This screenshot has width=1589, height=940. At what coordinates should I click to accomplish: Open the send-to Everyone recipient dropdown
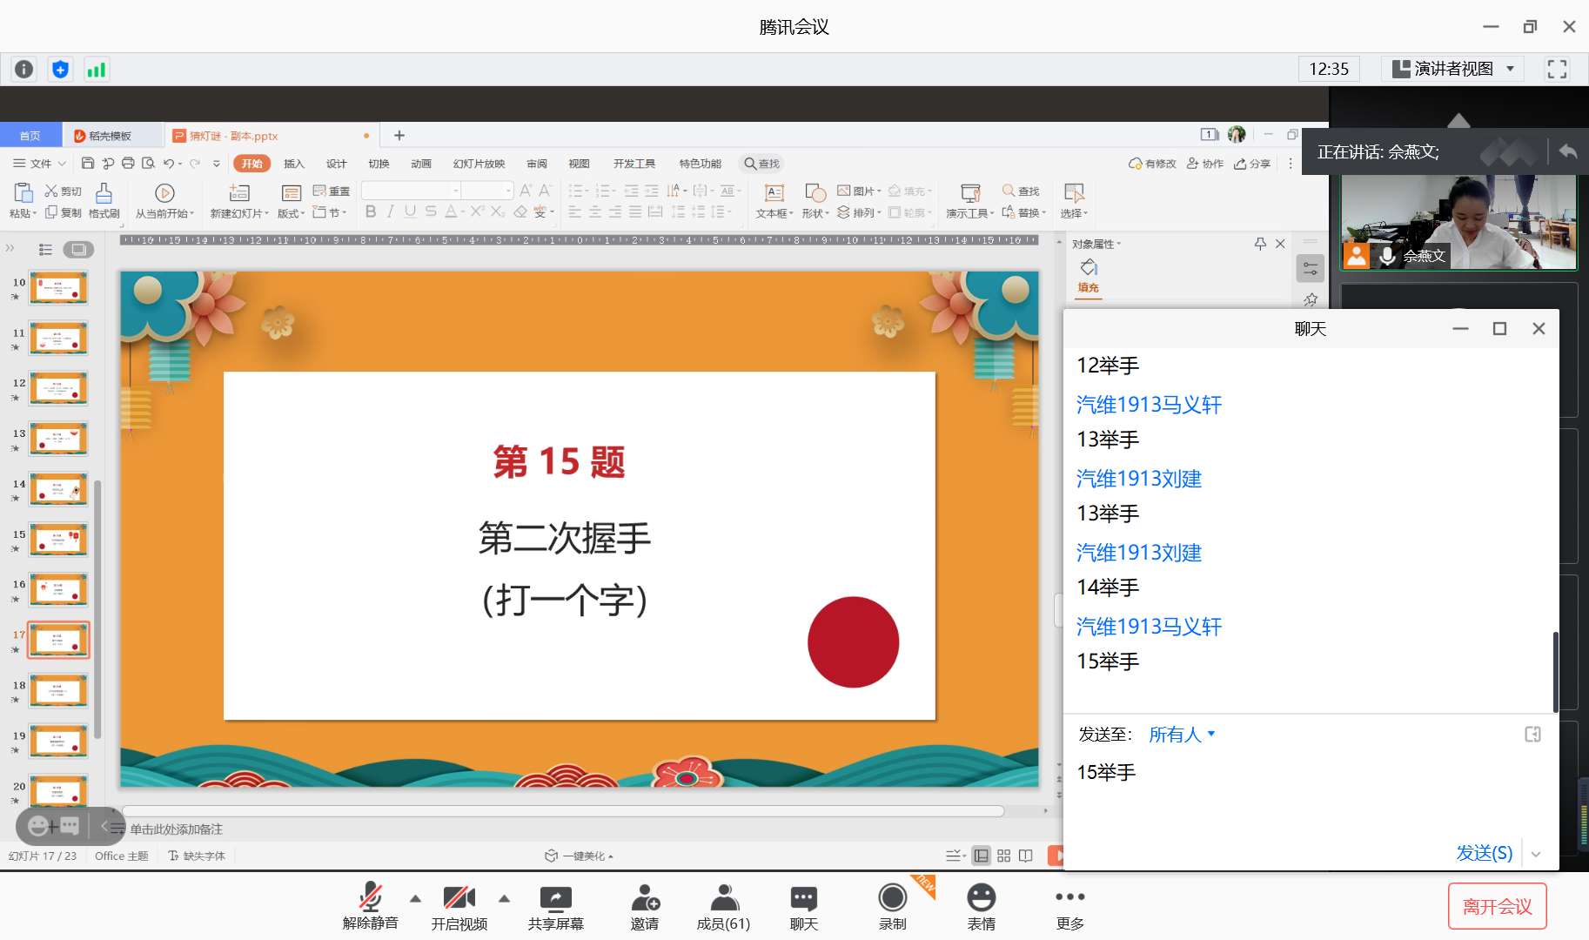[x=1181, y=735]
